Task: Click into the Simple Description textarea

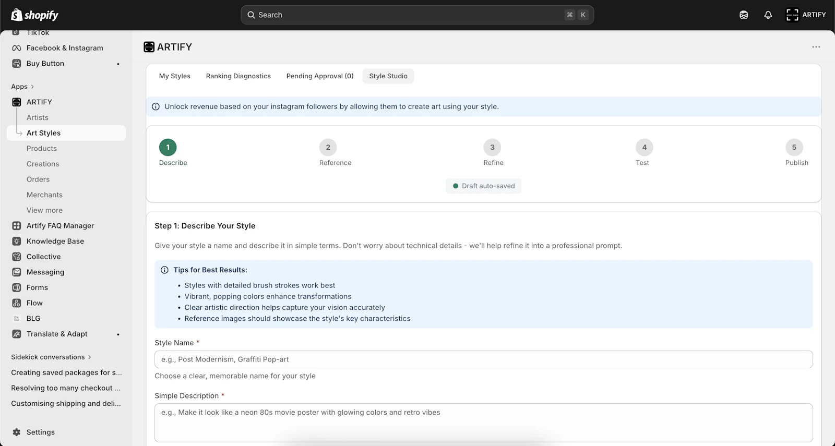Action: pos(484,423)
